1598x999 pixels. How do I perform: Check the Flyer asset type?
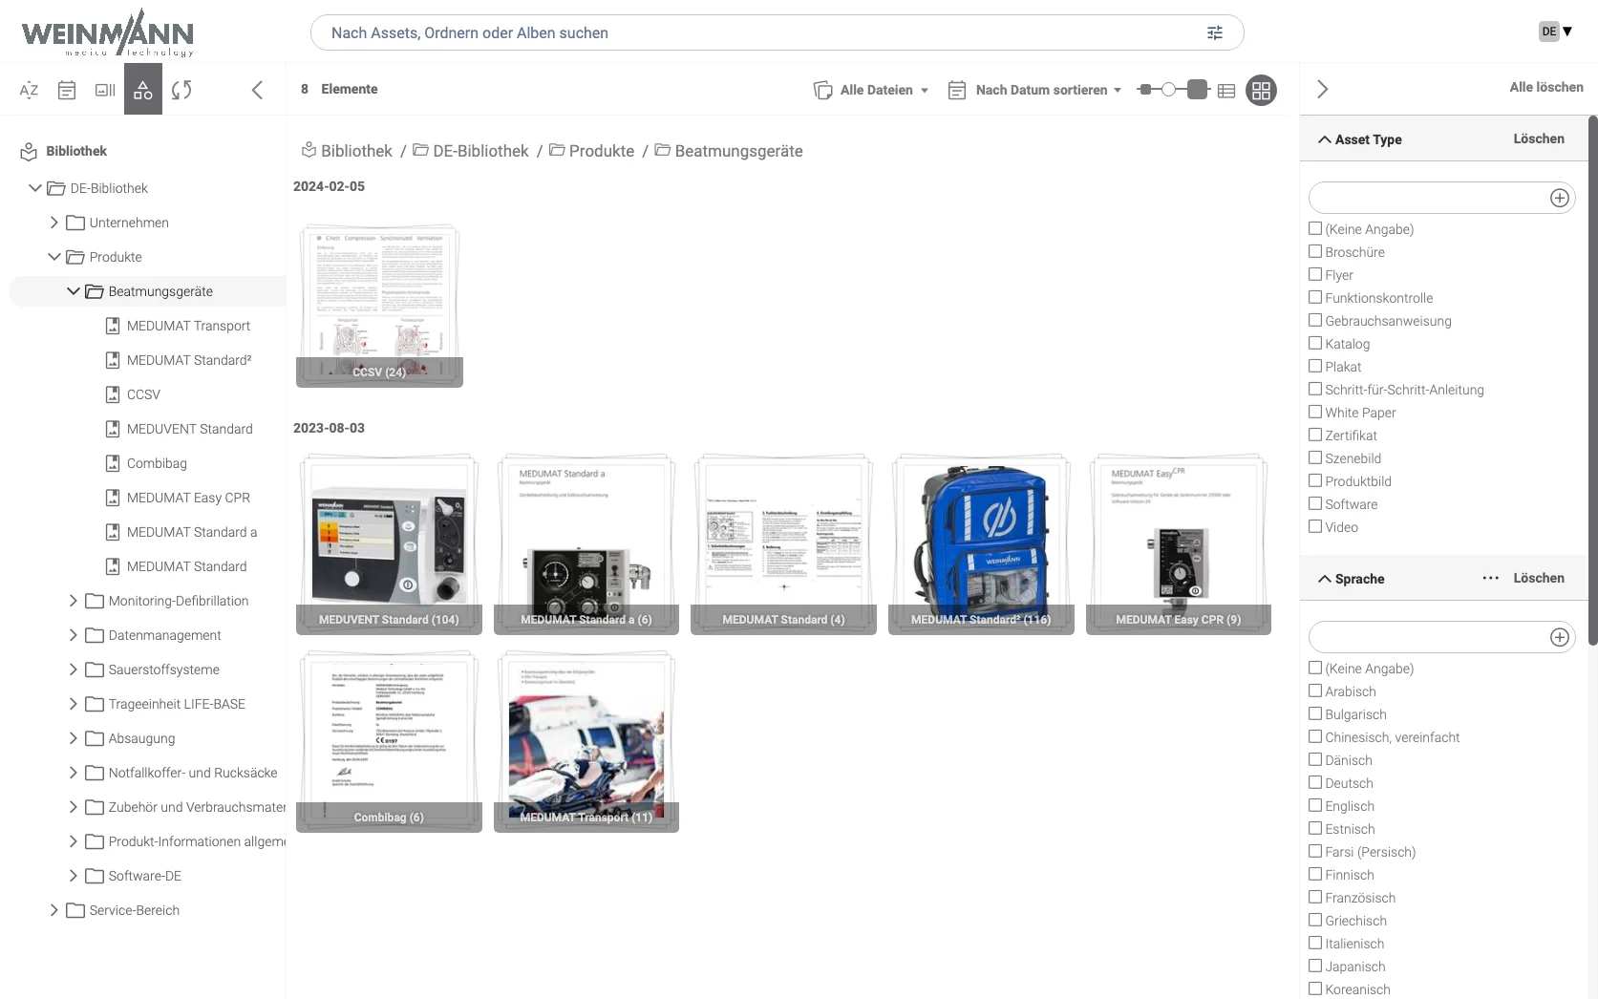pos(1315,274)
